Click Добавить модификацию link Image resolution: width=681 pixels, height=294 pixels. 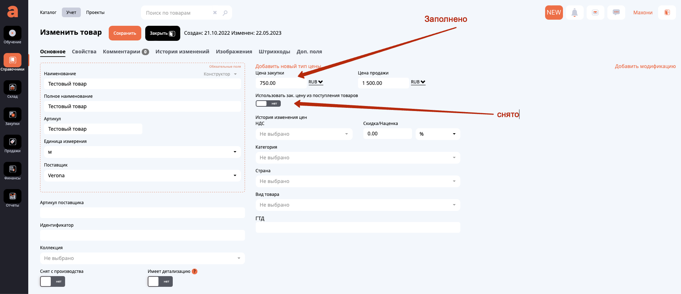click(645, 66)
